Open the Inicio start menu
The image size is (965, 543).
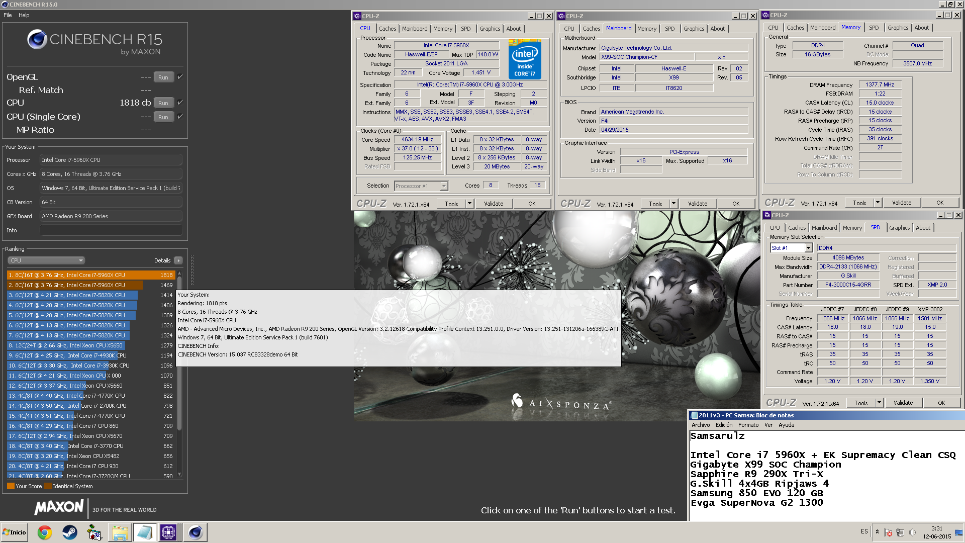tap(15, 532)
